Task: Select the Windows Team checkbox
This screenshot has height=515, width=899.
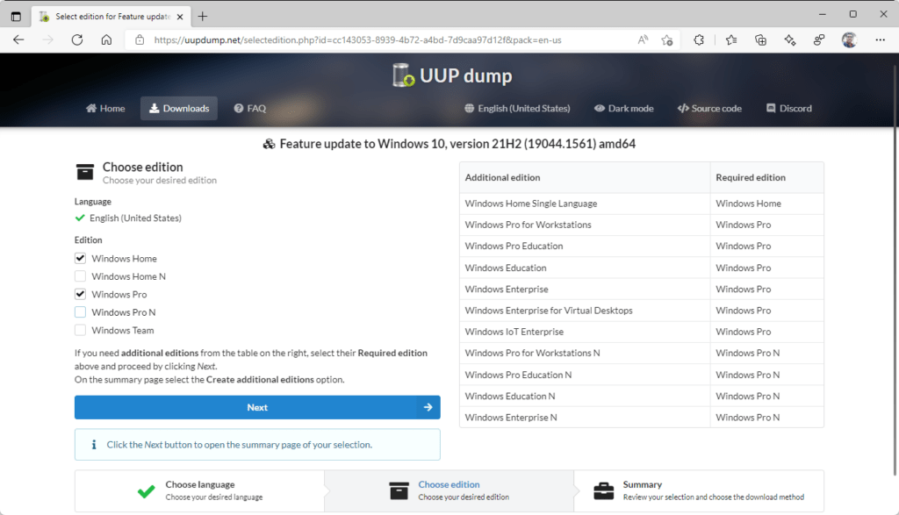Action: click(81, 331)
